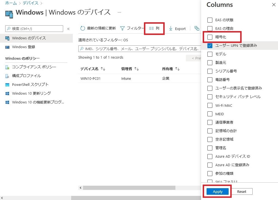278x200 pixels.
Task: Check the モデル checkbox
Action: point(210,54)
